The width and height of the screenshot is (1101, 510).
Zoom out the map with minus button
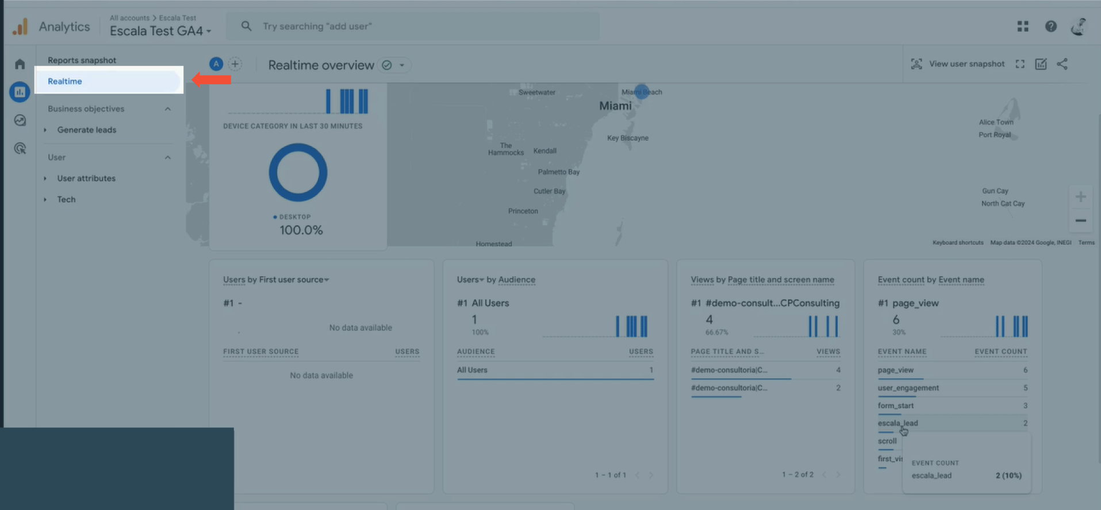point(1081,221)
